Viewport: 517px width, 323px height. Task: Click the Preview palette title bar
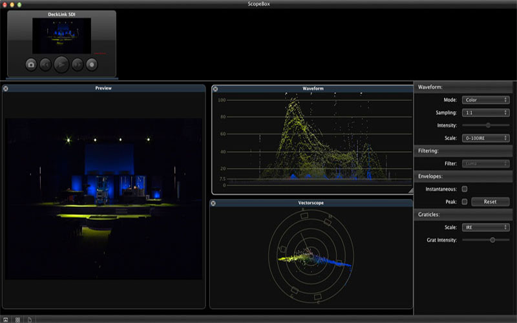click(x=103, y=89)
